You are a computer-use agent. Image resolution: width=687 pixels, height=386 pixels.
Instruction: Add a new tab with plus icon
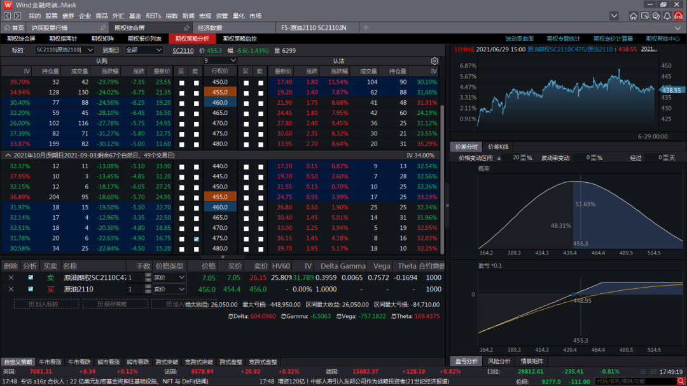coord(366,27)
